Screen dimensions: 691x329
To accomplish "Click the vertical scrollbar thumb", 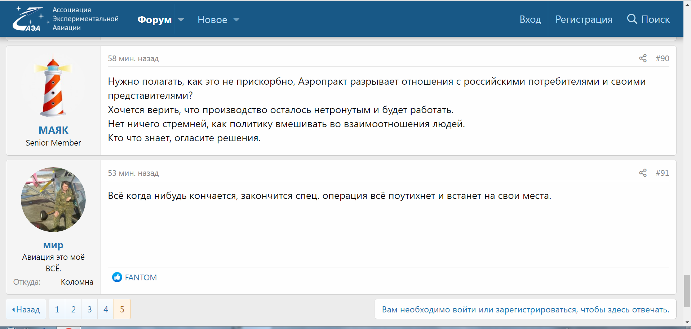I will pos(687,290).
